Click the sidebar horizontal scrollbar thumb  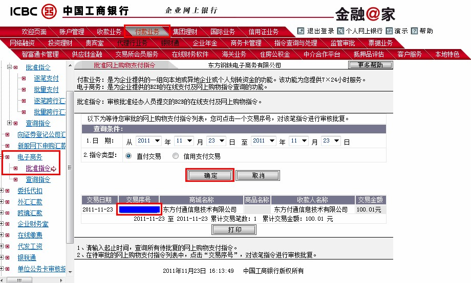[x=19, y=280]
